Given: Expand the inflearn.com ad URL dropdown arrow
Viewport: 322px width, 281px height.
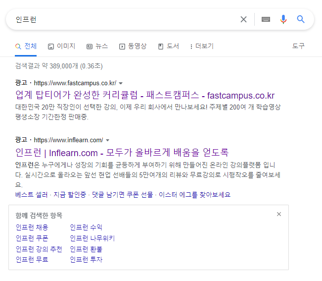Looking at the screenshot, I should coord(108,140).
